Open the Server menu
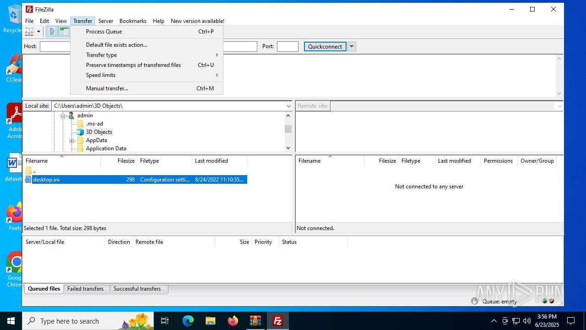 click(106, 21)
